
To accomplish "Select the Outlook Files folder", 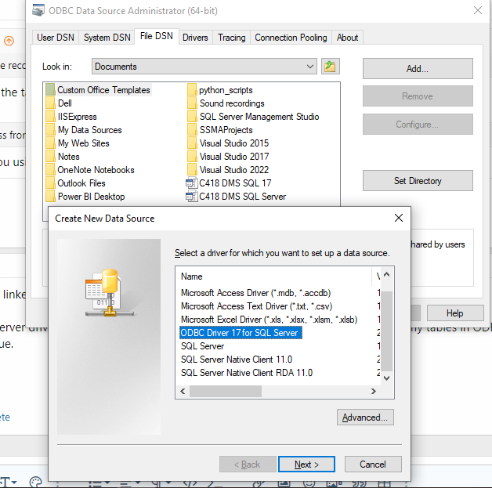I will tap(76, 183).
